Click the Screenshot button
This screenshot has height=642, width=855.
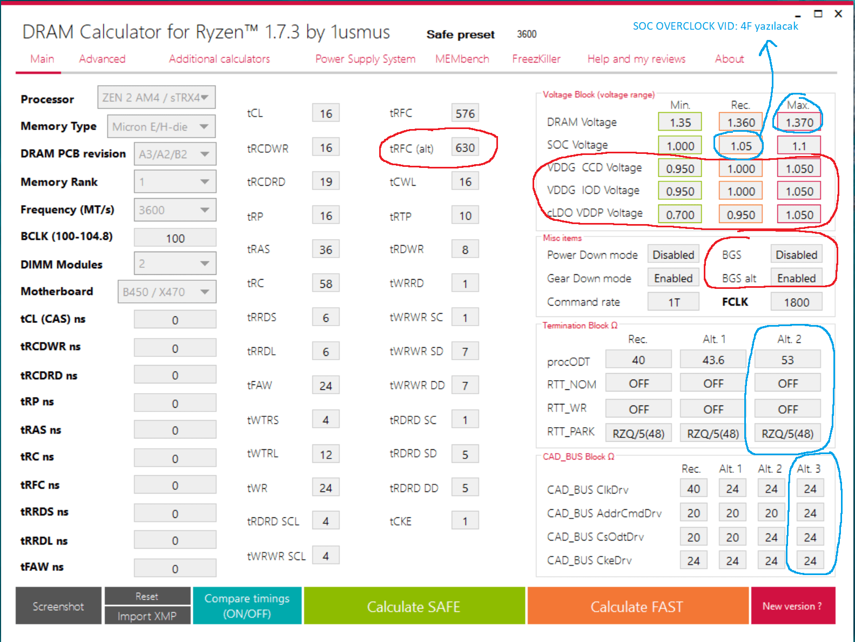point(58,606)
